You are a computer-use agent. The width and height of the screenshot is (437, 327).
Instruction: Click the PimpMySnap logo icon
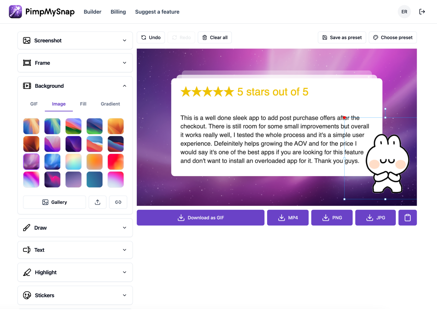click(x=15, y=12)
